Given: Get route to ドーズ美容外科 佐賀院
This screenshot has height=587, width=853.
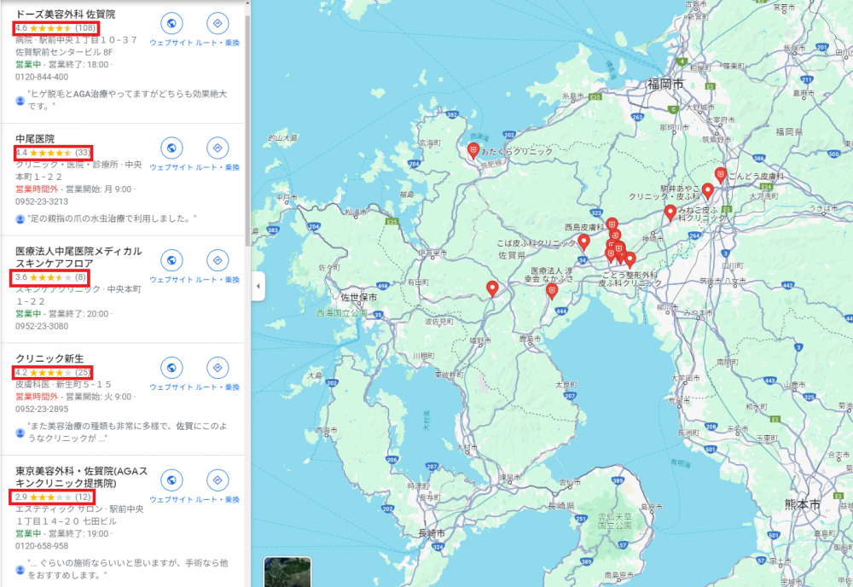Looking at the screenshot, I should (218, 23).
